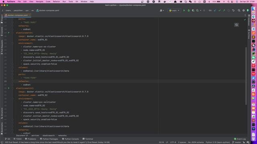Open the TODO tool window tab
Viewport: 257px width, 144px height.
click(x=18, y=139)
